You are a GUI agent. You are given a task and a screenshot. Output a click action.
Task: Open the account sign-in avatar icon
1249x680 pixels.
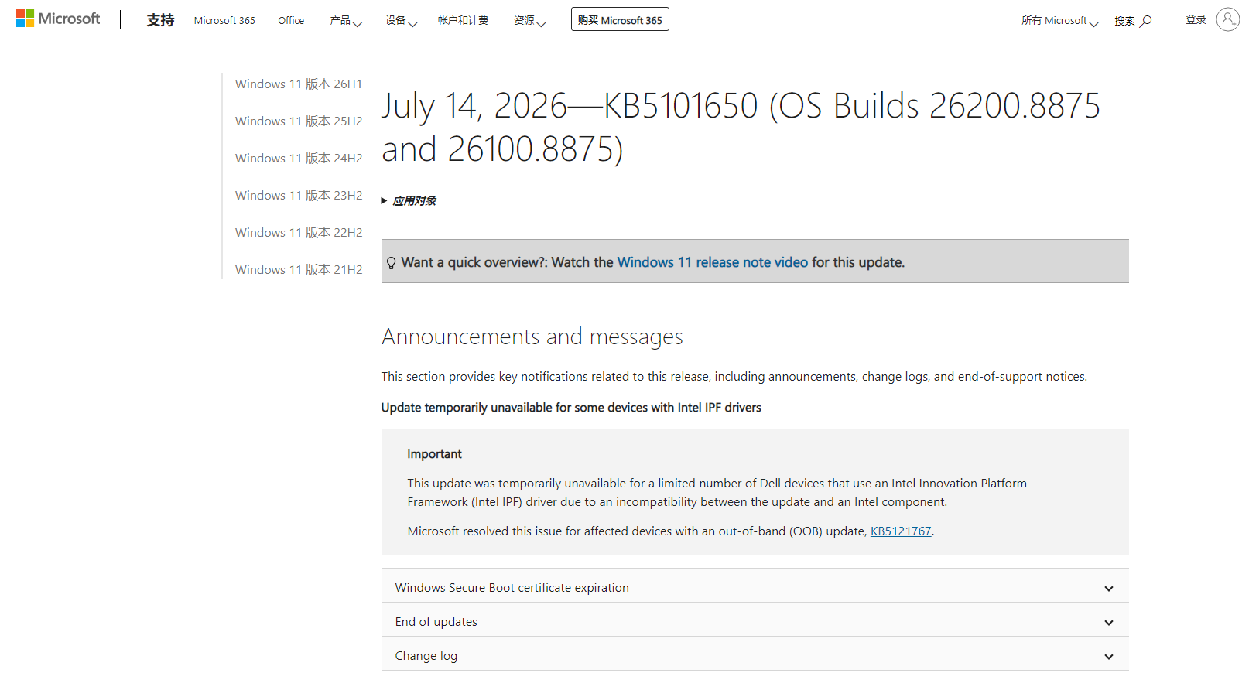coord(1227,19)
